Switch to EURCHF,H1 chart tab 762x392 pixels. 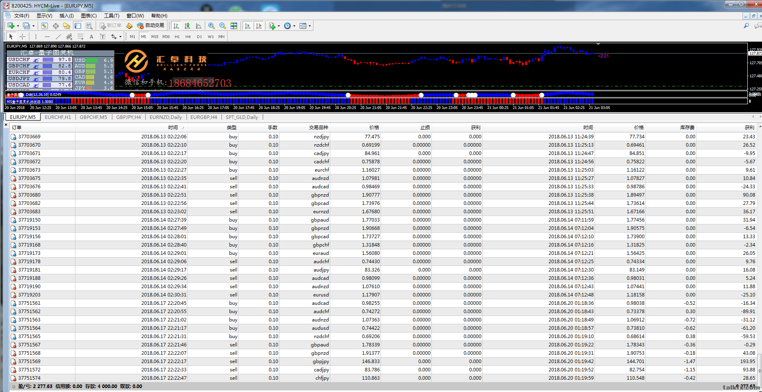click(58, 117)
